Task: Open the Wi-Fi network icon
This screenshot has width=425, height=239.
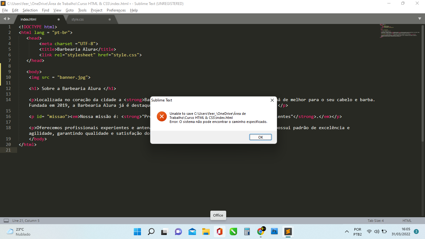Action: (369, 232)
